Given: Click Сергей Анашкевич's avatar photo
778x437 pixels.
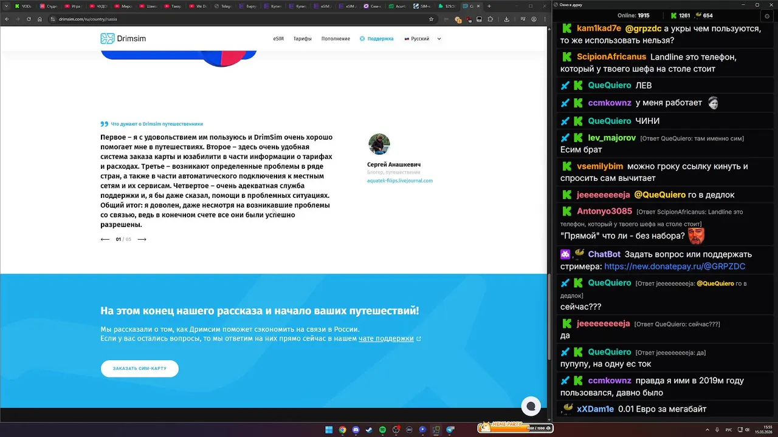Looking at the screenshot, I should (379, 144).
